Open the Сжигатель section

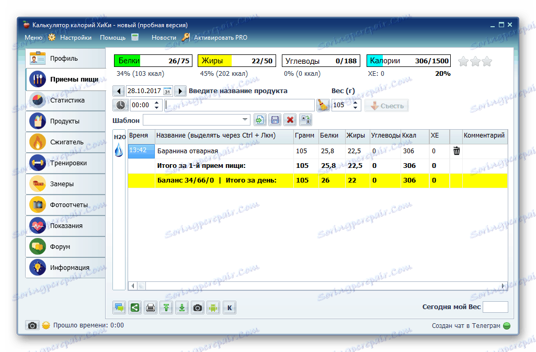[65, 142]
